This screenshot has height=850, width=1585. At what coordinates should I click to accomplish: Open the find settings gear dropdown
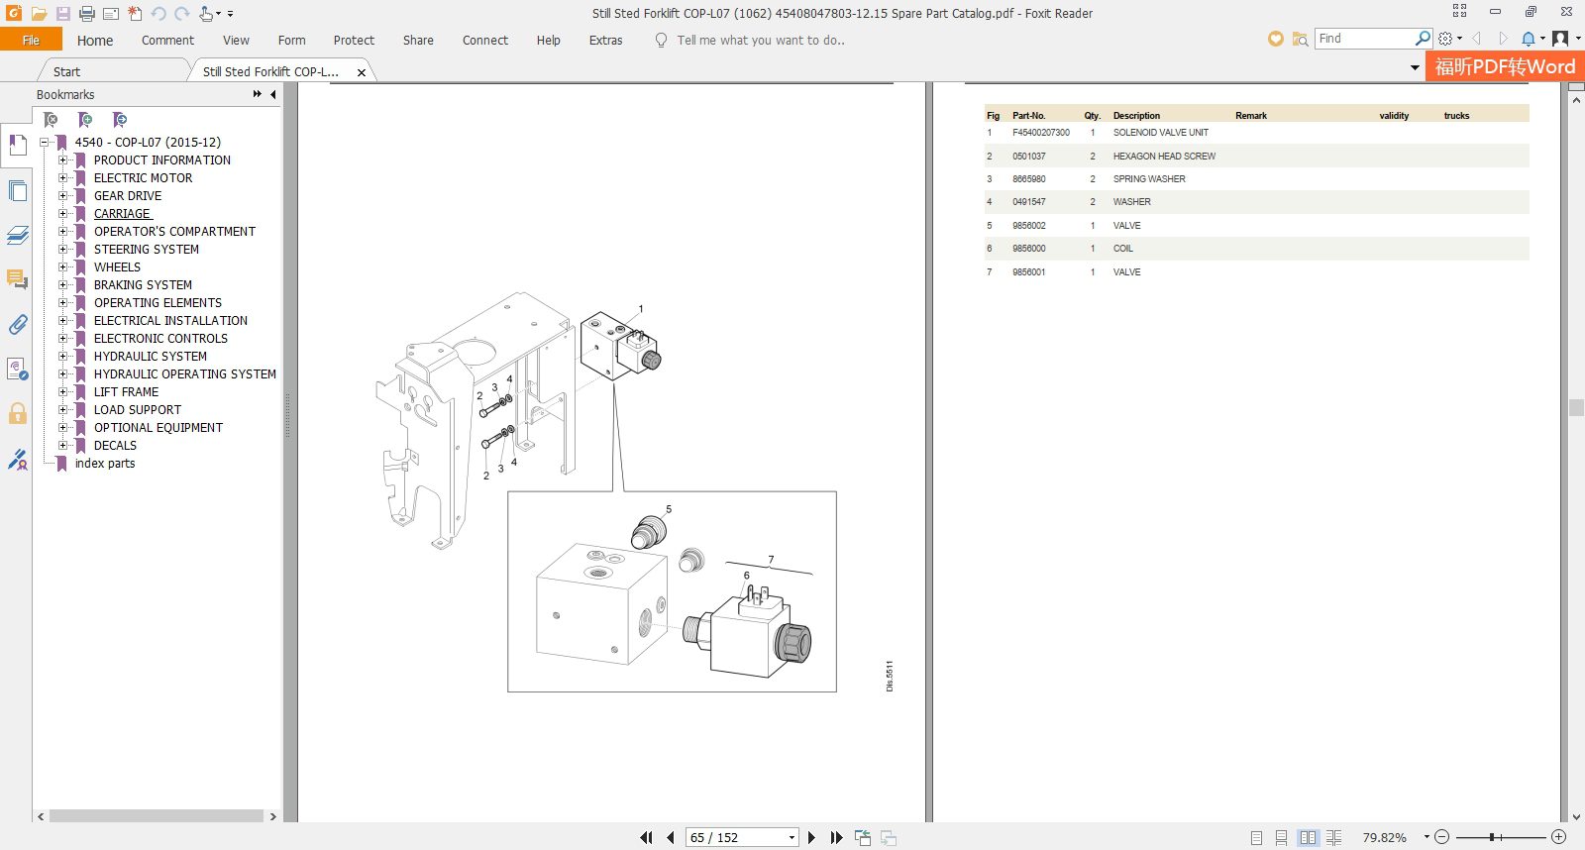(1449, 39)
